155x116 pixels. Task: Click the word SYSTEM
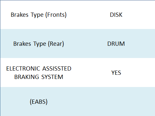coord(52,77)
